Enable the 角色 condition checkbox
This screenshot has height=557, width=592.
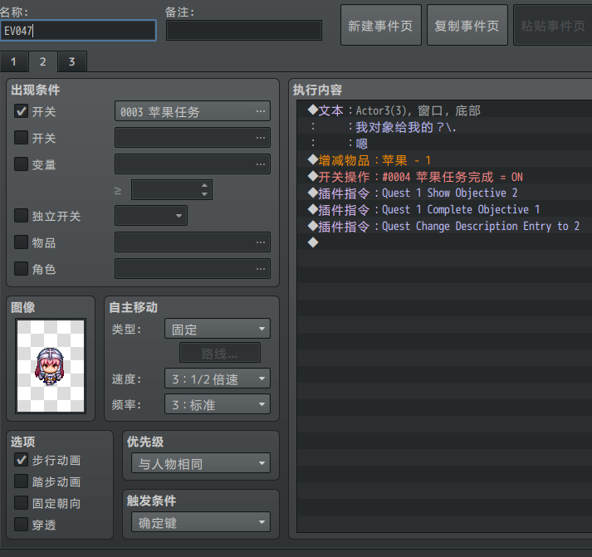point(21,268)
